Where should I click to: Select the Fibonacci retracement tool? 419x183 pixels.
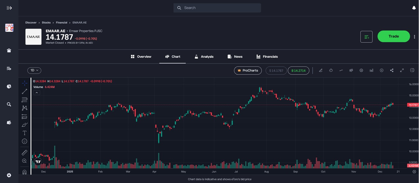tap(24, 100)
